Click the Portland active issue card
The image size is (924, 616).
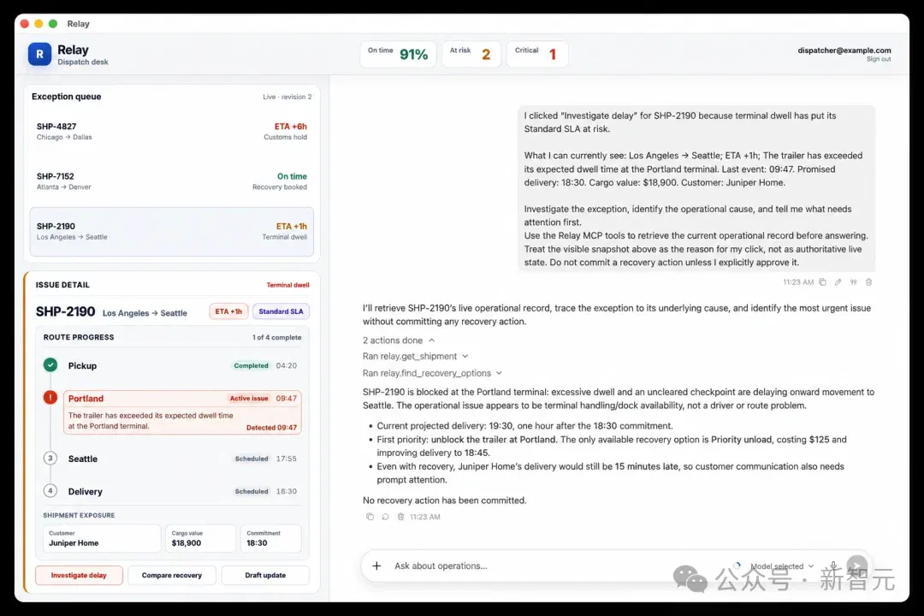click(183, 412)
